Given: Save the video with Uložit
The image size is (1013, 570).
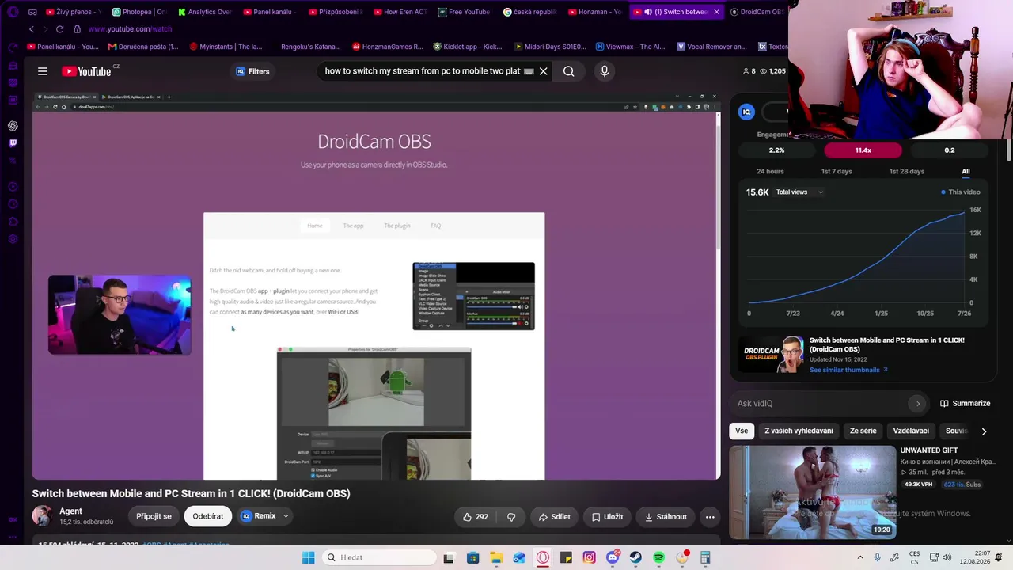Looking at the screenshot, I should [x=608, y=517].
